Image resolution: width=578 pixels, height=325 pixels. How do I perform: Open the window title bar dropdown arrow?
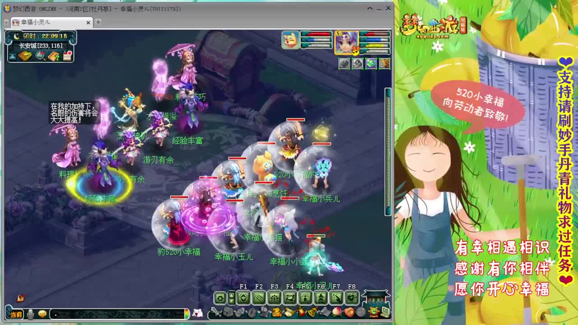point(369,8)
